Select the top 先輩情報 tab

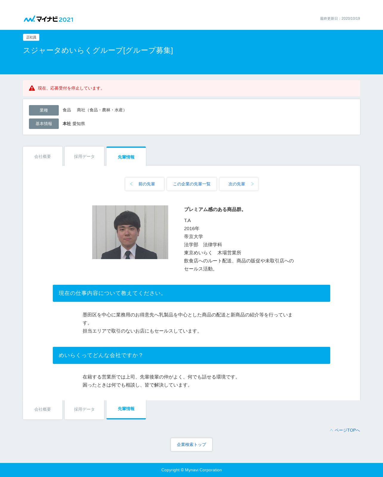pyautogui.click(x=126, y=157)
